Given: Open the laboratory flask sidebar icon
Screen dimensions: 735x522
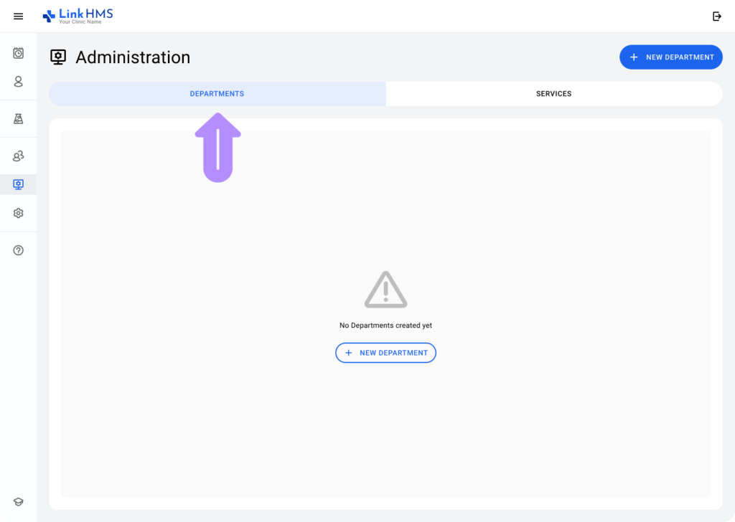Looking at the screenshot, I should pyautogui.click(x=18, y=118).
